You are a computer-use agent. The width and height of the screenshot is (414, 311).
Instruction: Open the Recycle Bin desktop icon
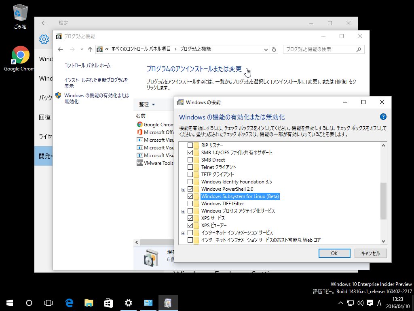point(20,16)
